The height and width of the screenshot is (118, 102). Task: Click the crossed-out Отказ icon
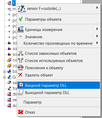[21, 112]
